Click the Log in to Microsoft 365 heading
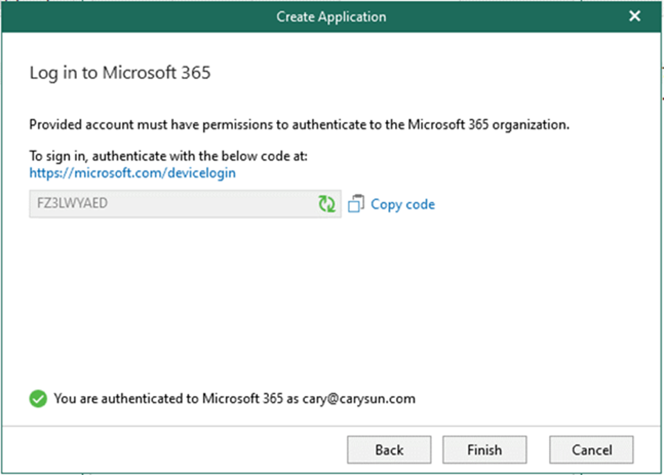The image size is (664, 475). click(120, 73)
